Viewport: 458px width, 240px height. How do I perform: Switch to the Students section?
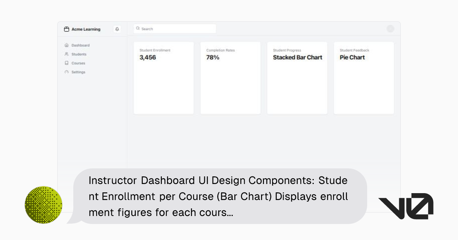(79, 54)
